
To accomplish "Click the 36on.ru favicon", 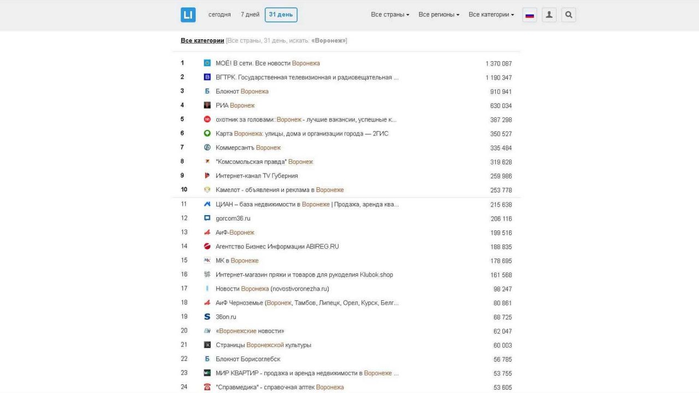I will click(x=207, y=317).
